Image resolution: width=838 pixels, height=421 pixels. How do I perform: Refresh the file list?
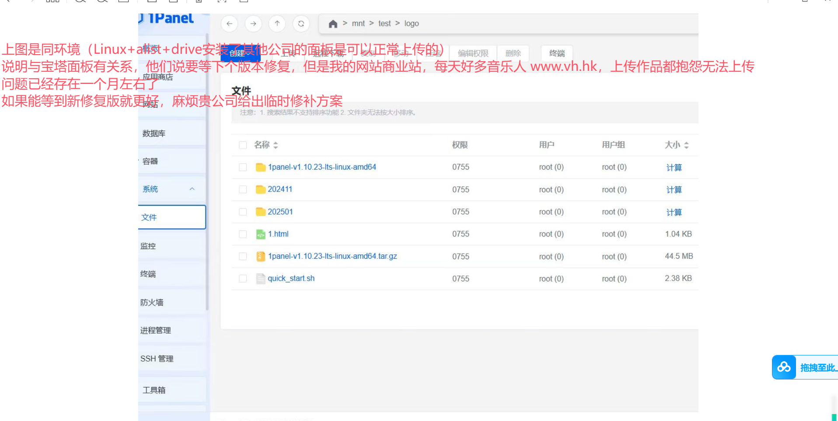[x=301, y=24]
